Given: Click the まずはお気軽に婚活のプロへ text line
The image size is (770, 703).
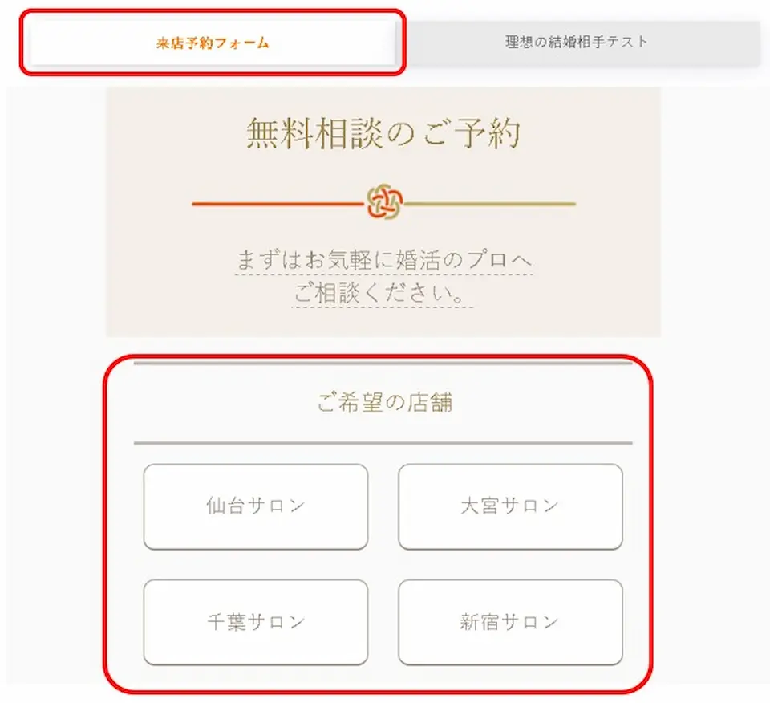Looking at the screenshot, I should (x=384, y=260).
